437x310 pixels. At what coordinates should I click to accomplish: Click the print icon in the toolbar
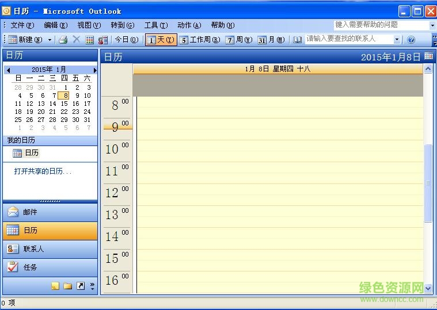[x=63, y=40]
